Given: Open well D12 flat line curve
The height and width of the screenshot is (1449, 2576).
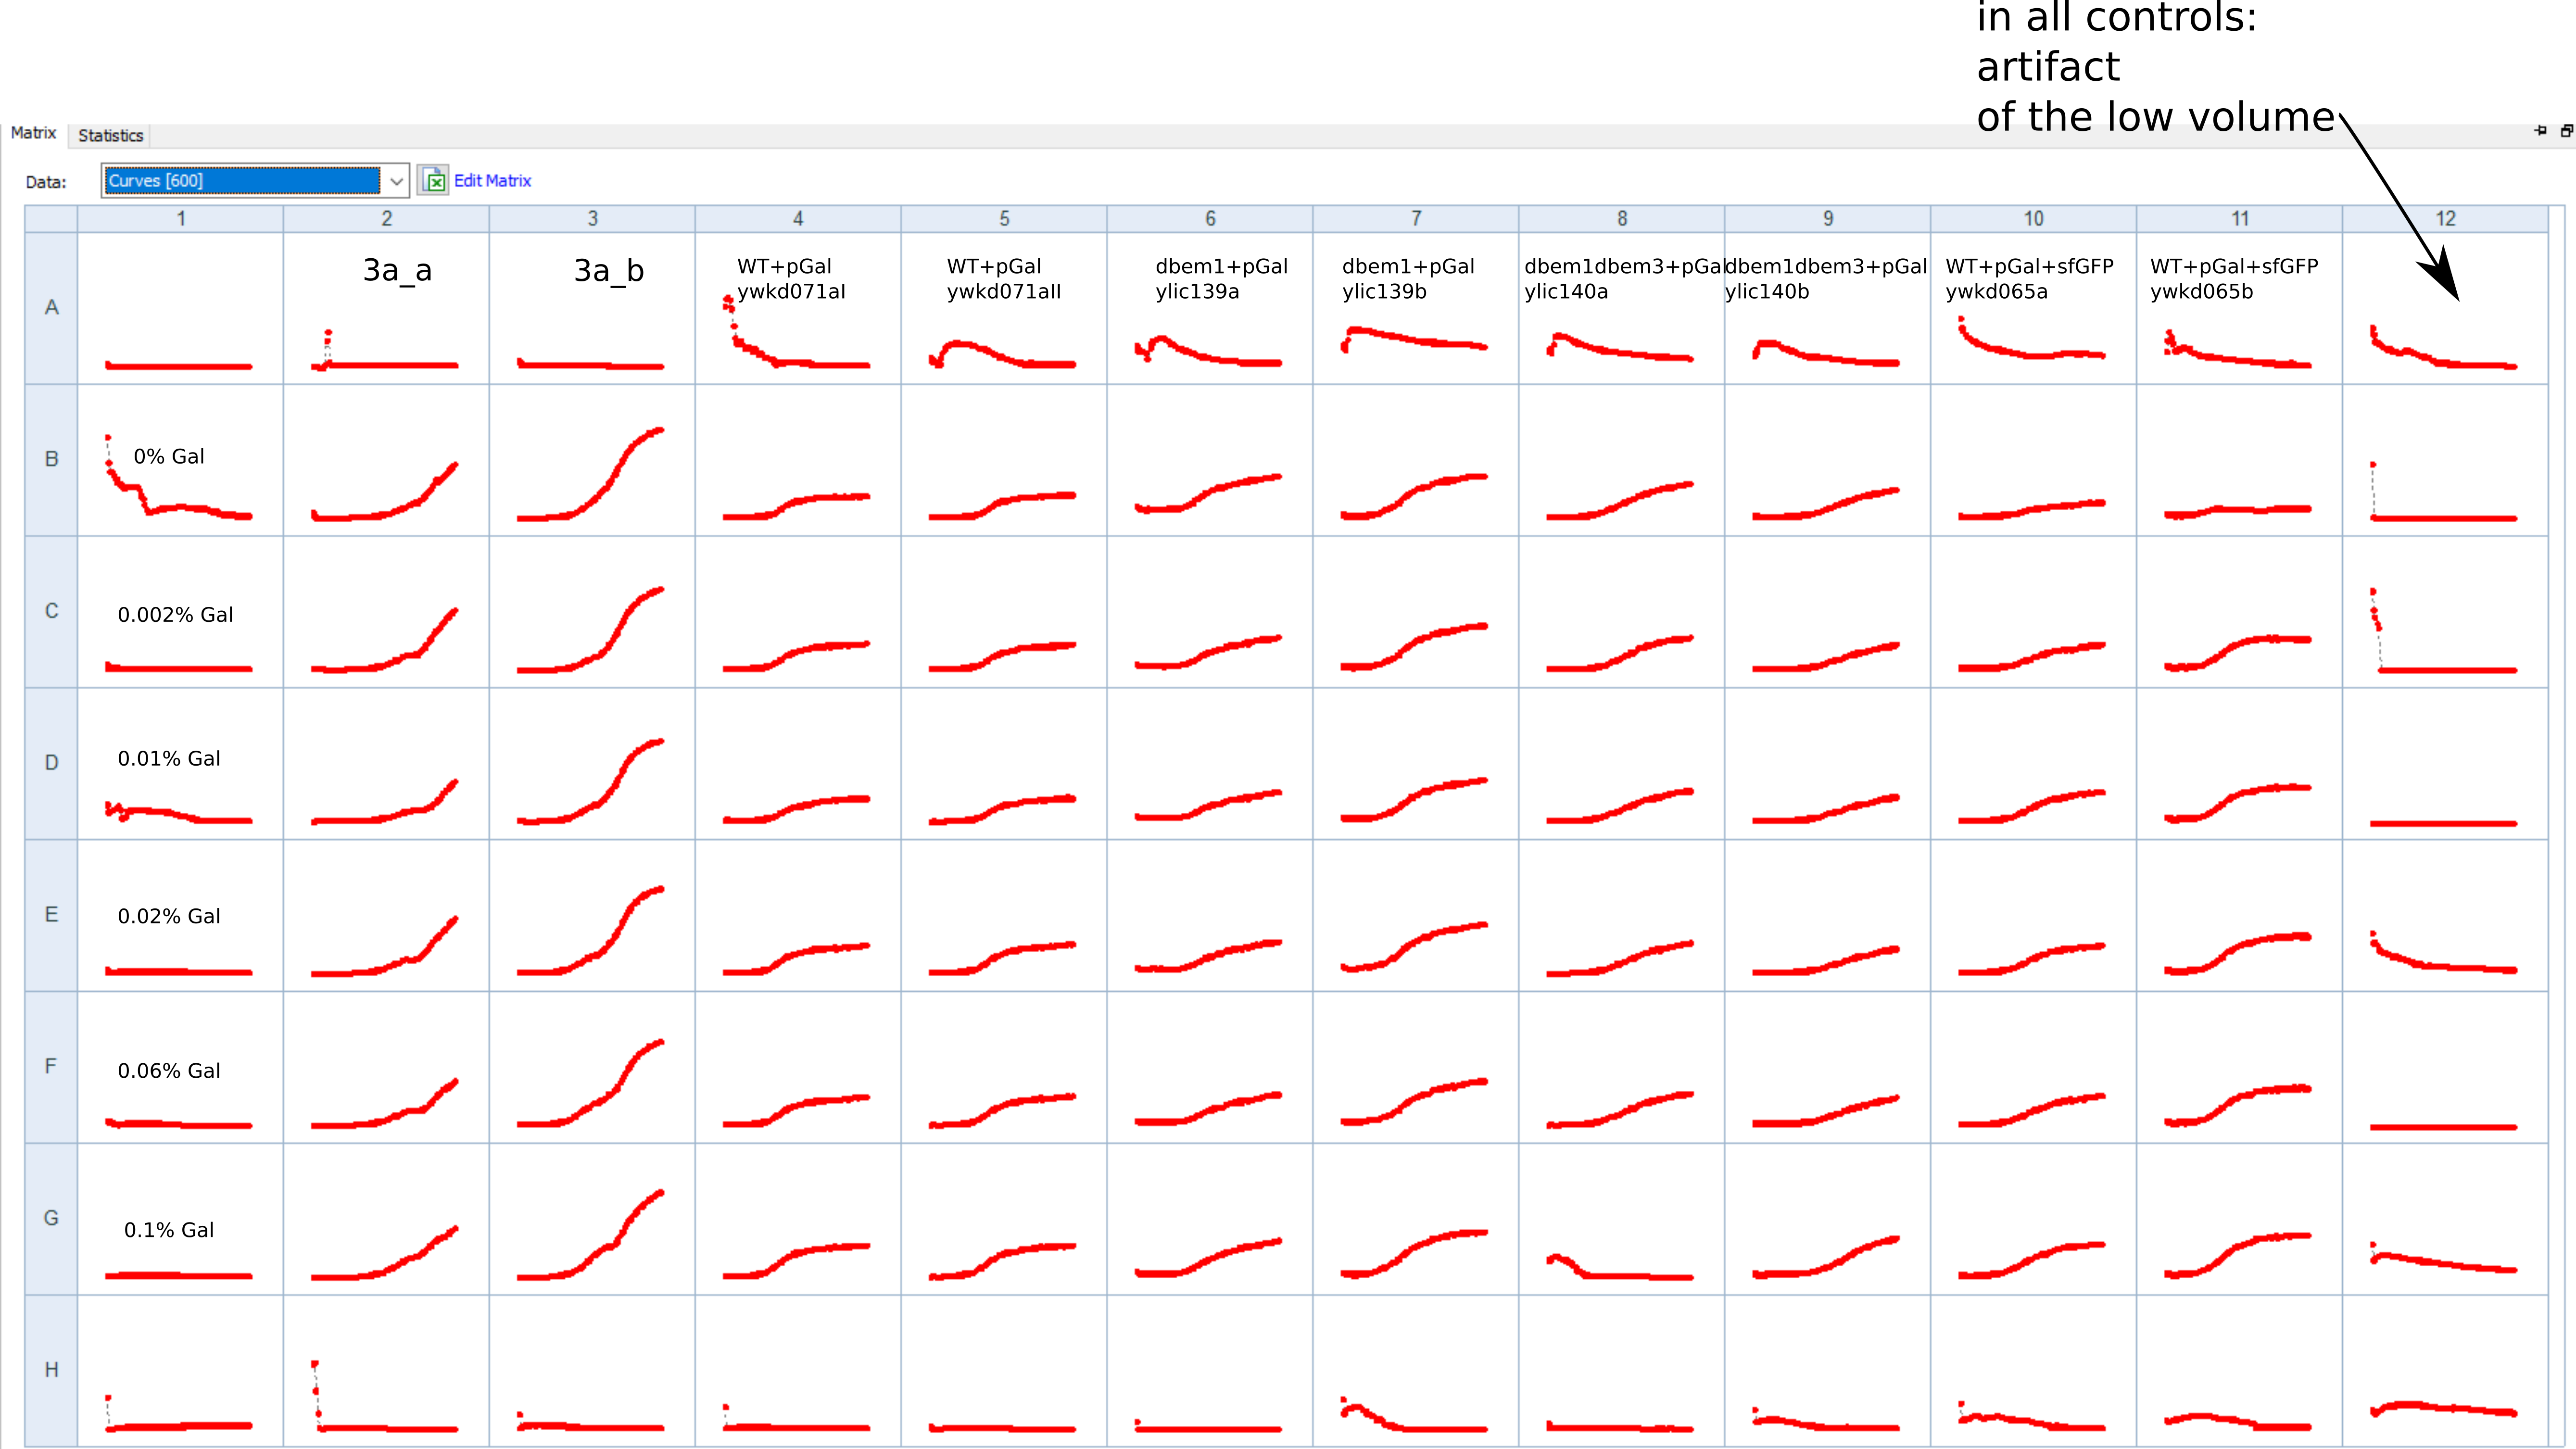Looking at the screenshot, I should 2446,764.
